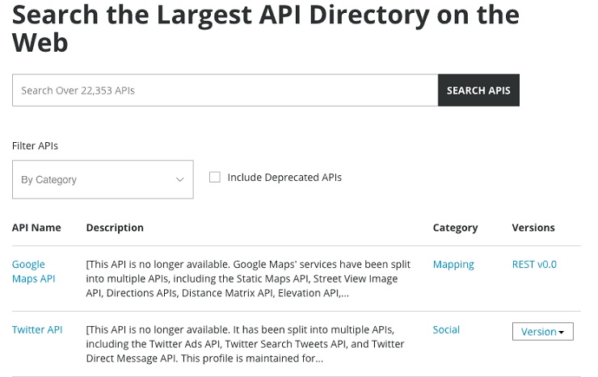598x377 pixels.
Task: Click the Include Deprecated APIs label
Action: pos(284,178)
